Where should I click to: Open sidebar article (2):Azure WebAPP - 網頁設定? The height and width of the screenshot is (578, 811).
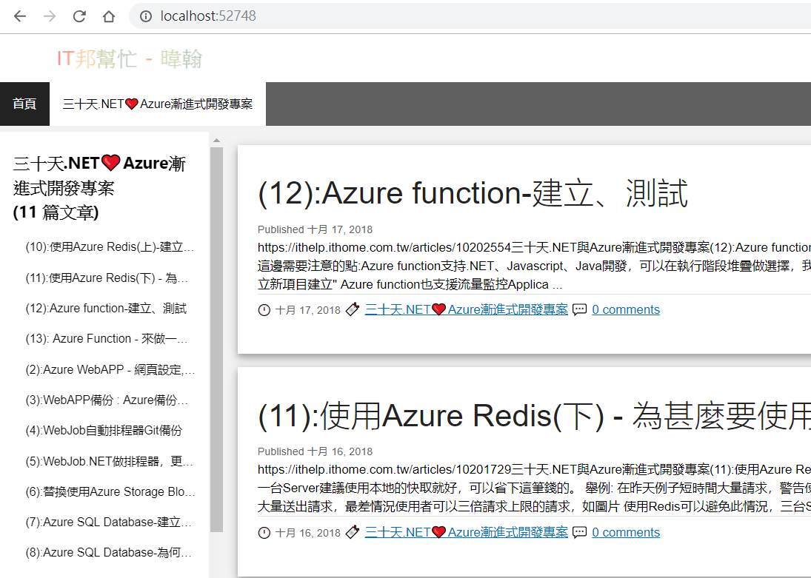click(x=110, y=369)
